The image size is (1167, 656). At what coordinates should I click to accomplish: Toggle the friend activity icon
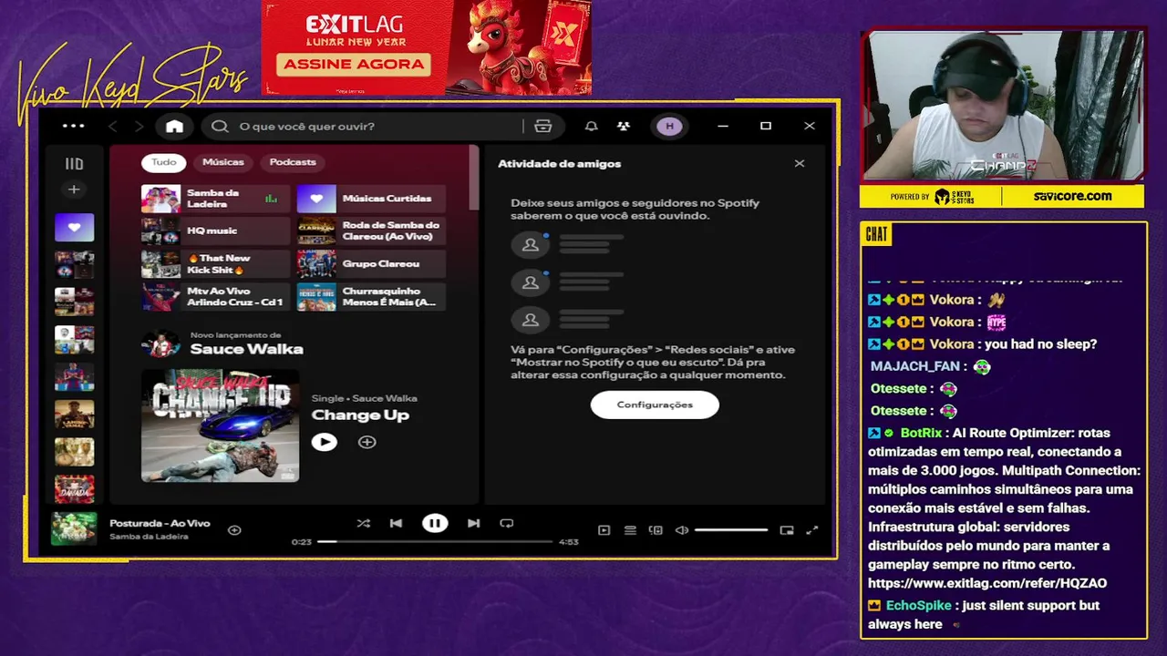pyautogui.click(x=624, y=126)
